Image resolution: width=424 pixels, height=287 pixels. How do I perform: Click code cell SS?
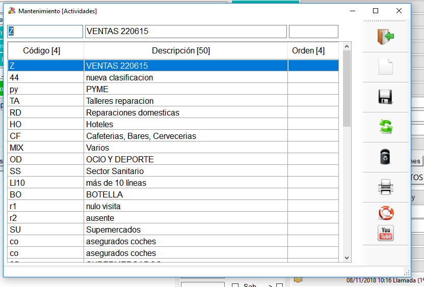[46, 171]
